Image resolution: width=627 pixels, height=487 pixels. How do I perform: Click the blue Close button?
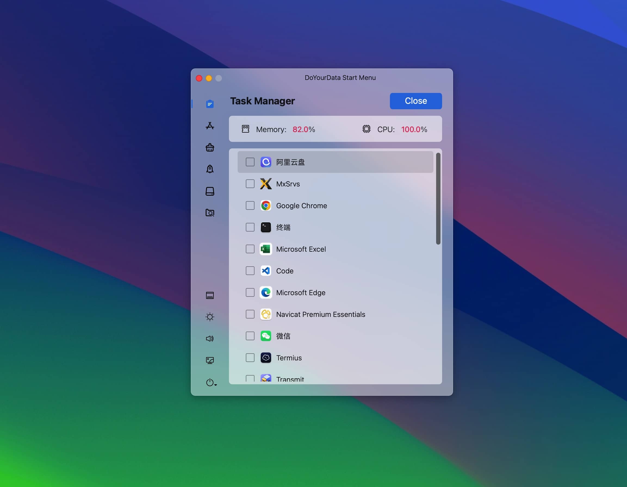[416, 101]
